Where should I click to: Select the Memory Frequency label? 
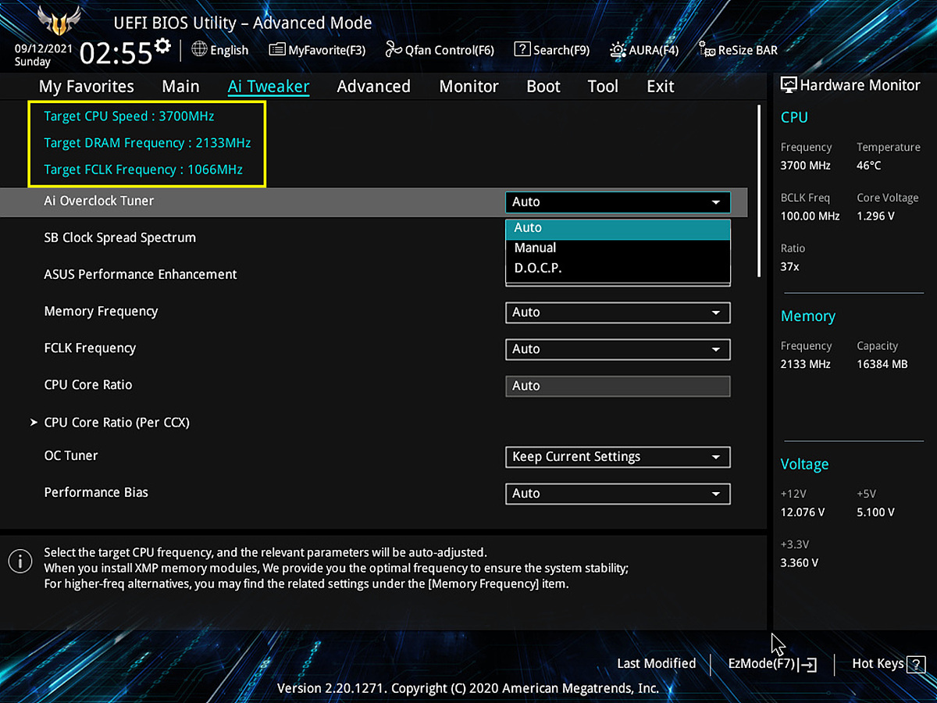point(101,311)
